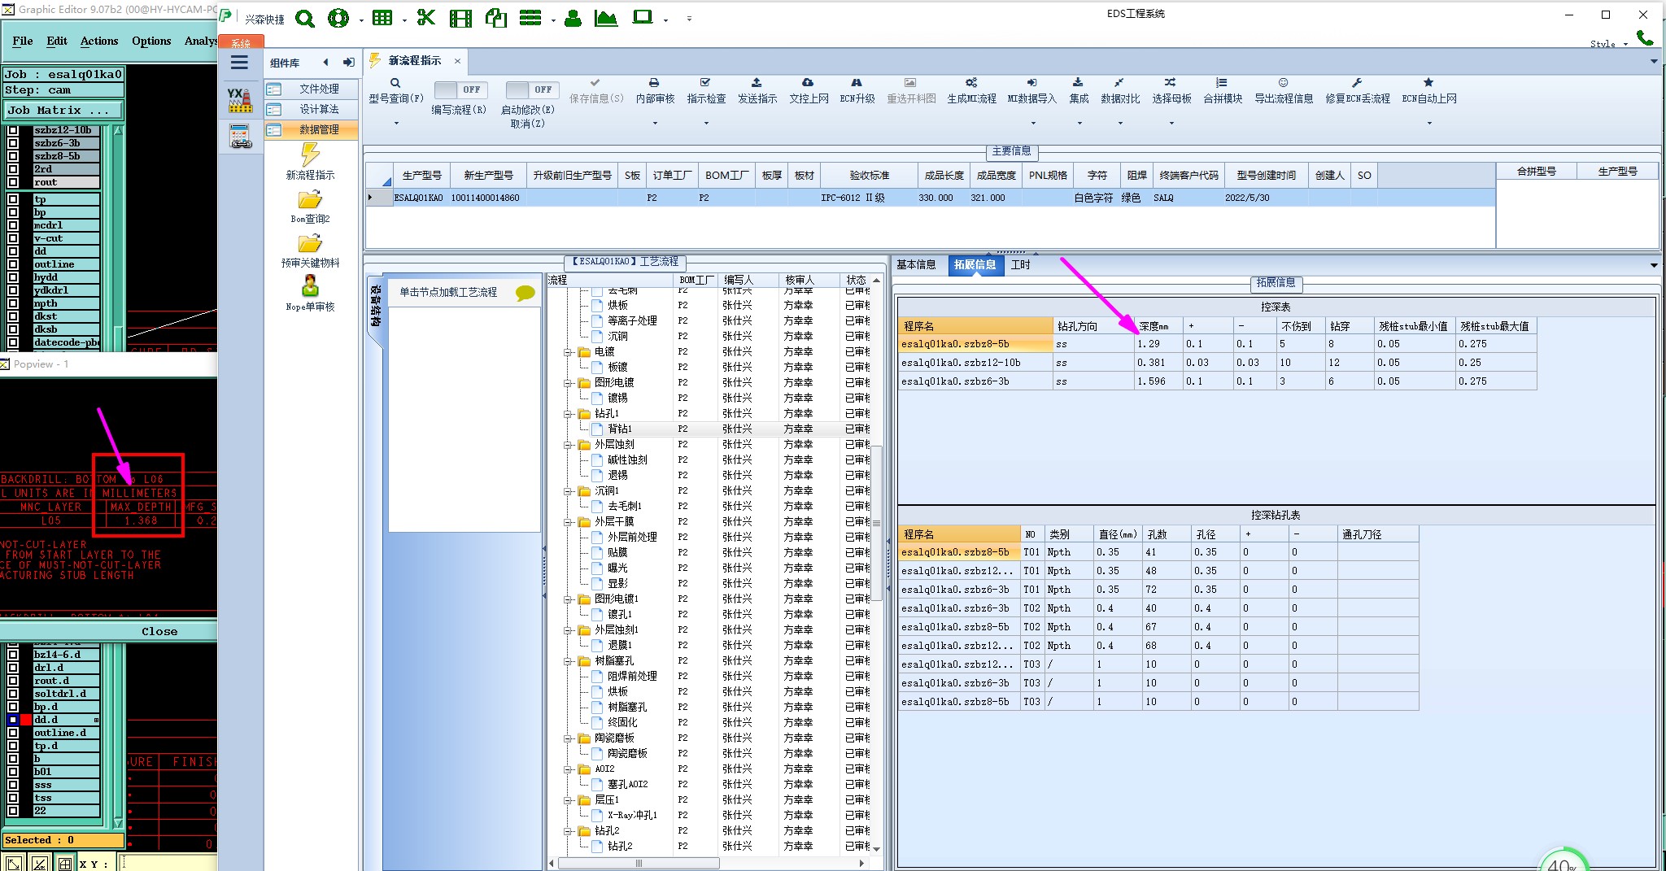Click the 导出流程信息 smiley icon

(x=1283, y=83)
